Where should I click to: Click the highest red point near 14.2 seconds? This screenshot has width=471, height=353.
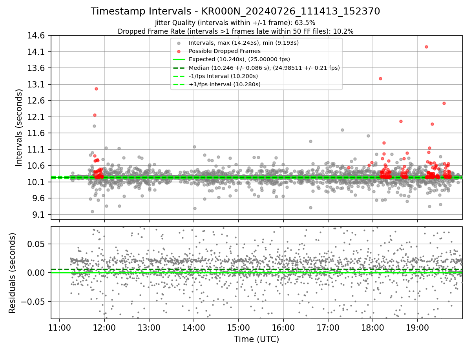pyautogui.click(x=426, y=47)
